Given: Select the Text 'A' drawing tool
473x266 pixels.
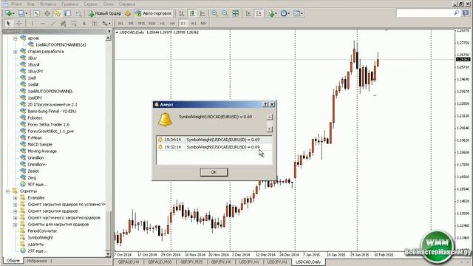Looking at the screenshot, I should (84, 23).
